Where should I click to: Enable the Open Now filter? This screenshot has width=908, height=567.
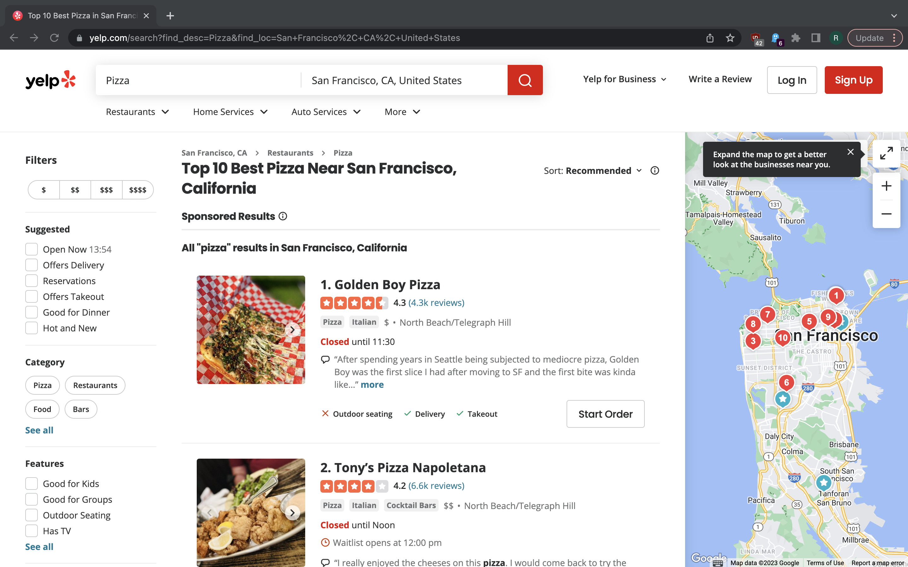pos(32,249)
